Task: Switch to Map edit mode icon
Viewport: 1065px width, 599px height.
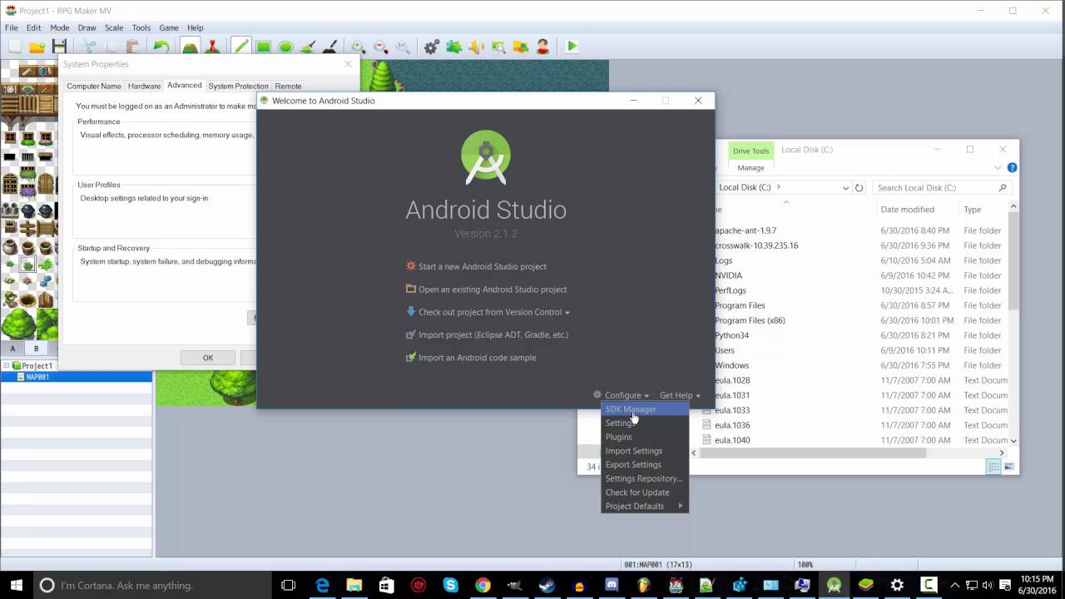Action: tap(190, 47)
